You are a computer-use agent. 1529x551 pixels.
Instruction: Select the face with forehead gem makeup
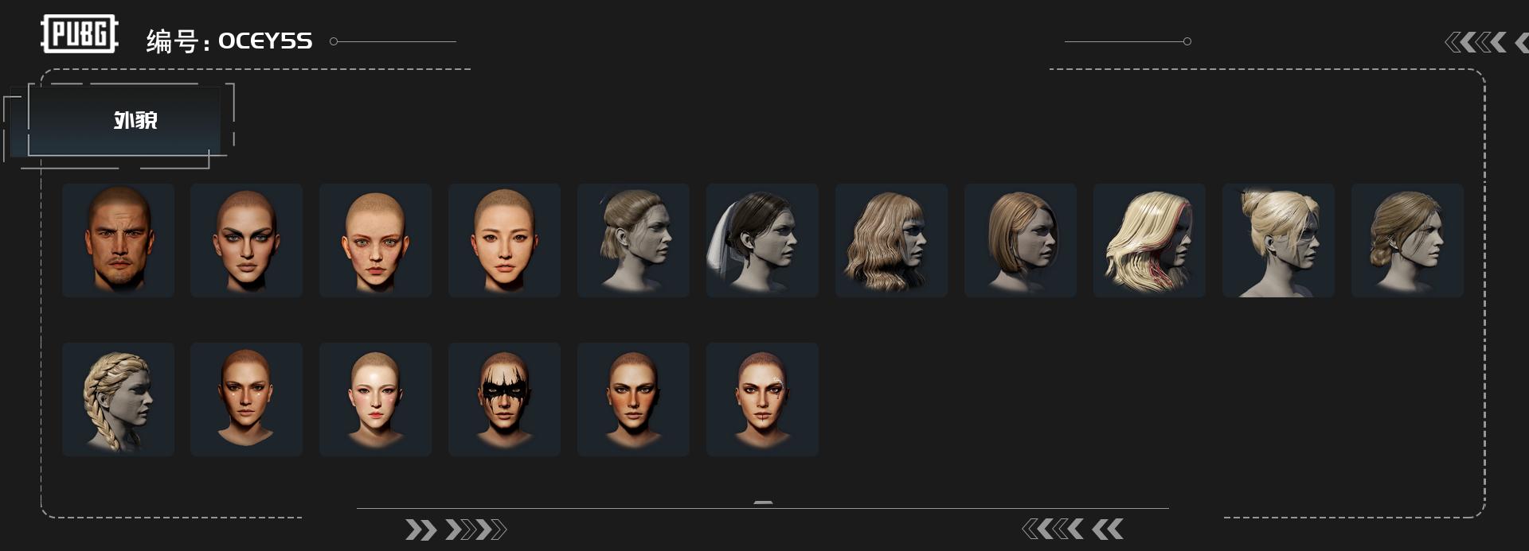point(762,399)
